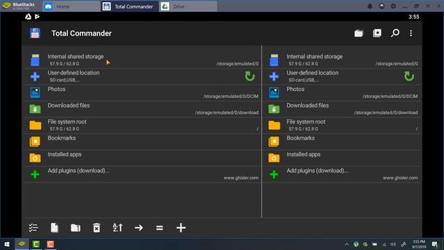Click the right panel Installed apps folder icon

point(274,158)
